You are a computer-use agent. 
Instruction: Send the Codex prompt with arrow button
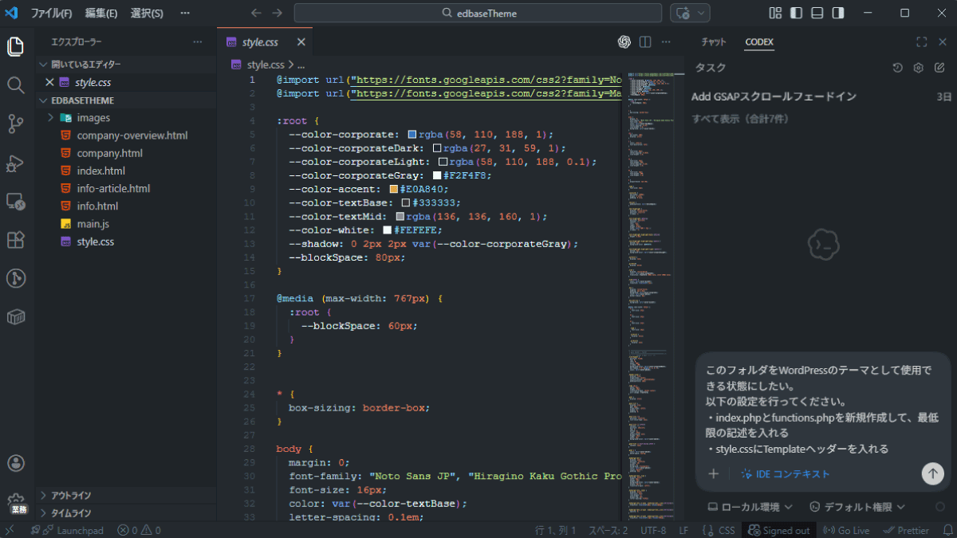click(932, 473)
